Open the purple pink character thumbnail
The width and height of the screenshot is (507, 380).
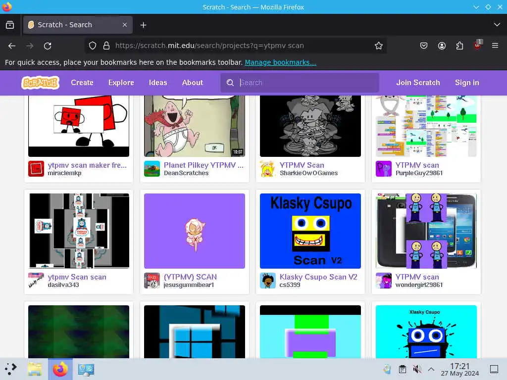pyautogui.click(x=194, y=231)
